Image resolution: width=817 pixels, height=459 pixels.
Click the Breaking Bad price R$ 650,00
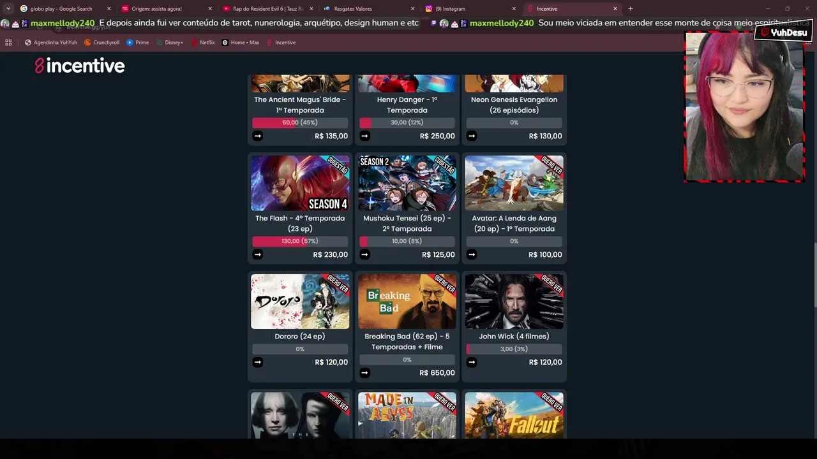(x=437, y=373)
